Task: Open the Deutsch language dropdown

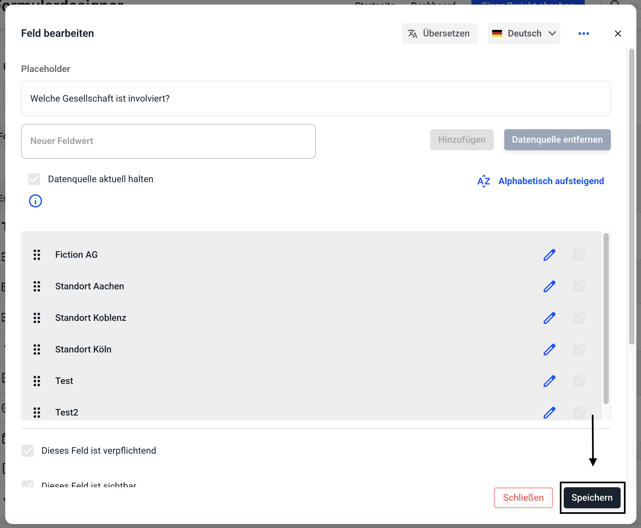Action: point(524,34)
